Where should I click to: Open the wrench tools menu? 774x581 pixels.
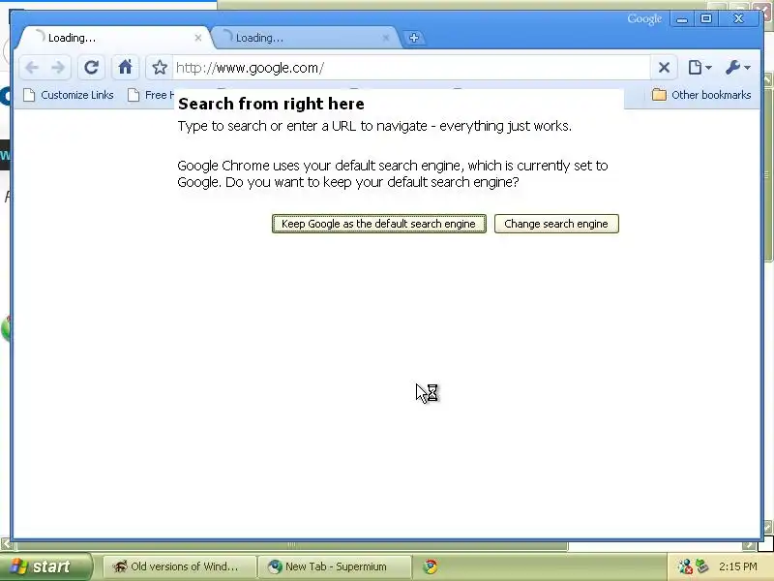coord(738,67)
